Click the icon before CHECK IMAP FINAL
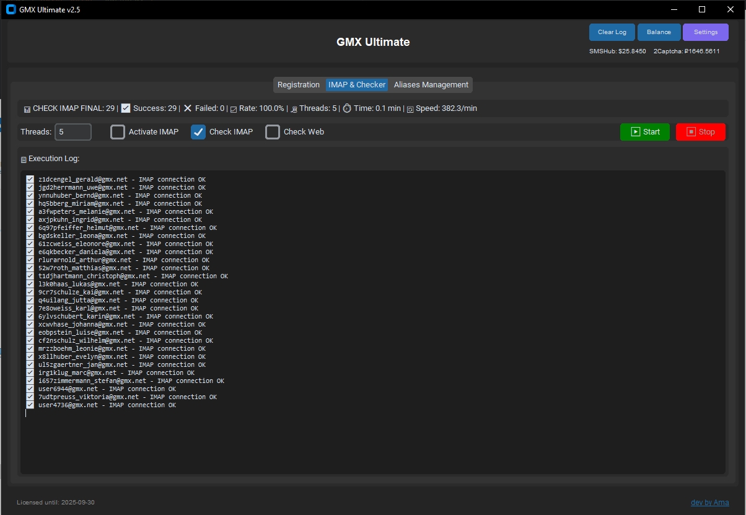The image size is (746, 515). tap(27, 109)
